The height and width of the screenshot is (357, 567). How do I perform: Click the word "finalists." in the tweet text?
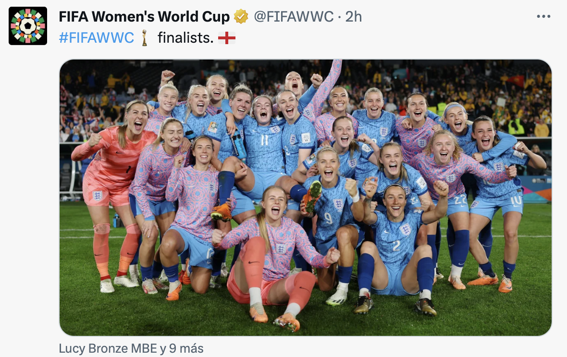pyautogui.click(x=185, y=38)
